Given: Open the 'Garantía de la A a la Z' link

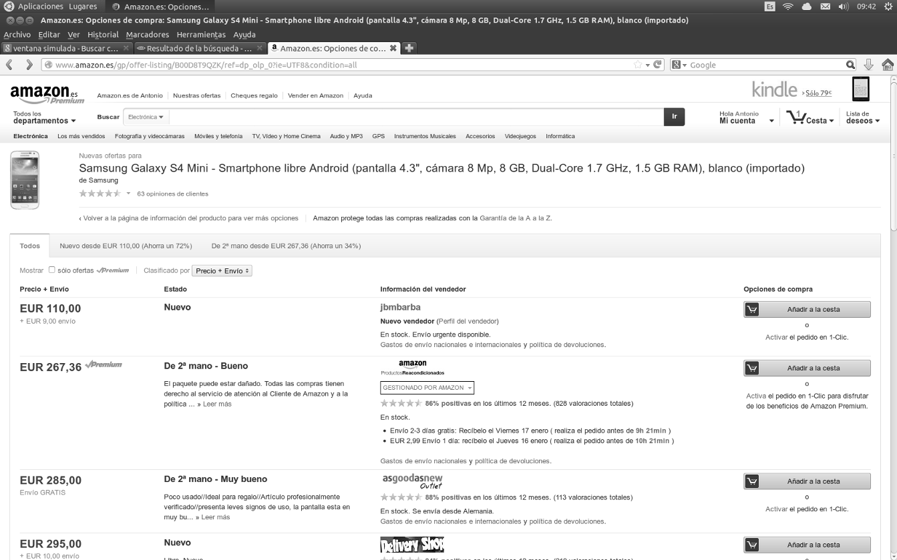Looking at the screenshot, I should coord(516,218).
